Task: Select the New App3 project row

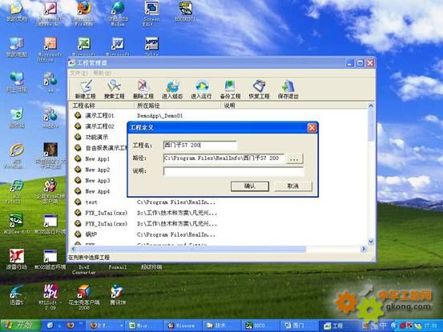Action: (x=99, y=180)
